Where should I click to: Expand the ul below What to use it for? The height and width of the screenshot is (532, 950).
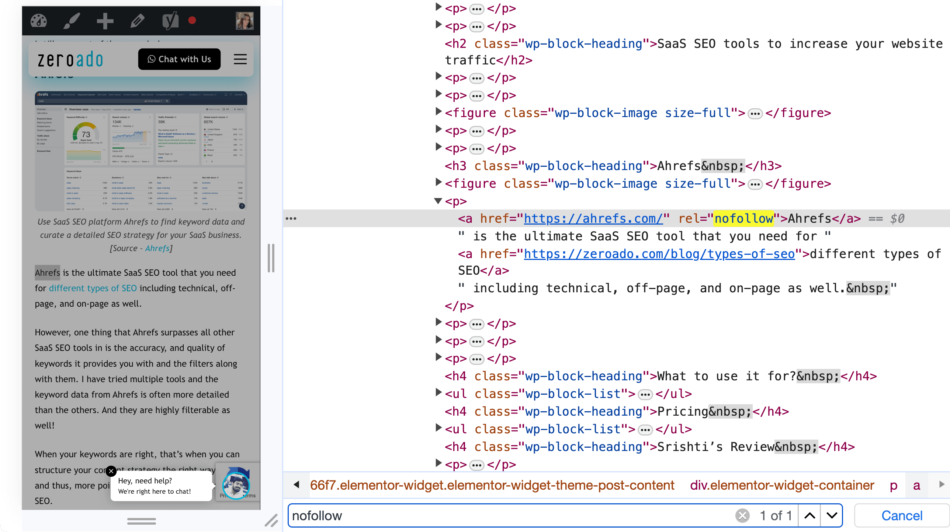[438, 392]
